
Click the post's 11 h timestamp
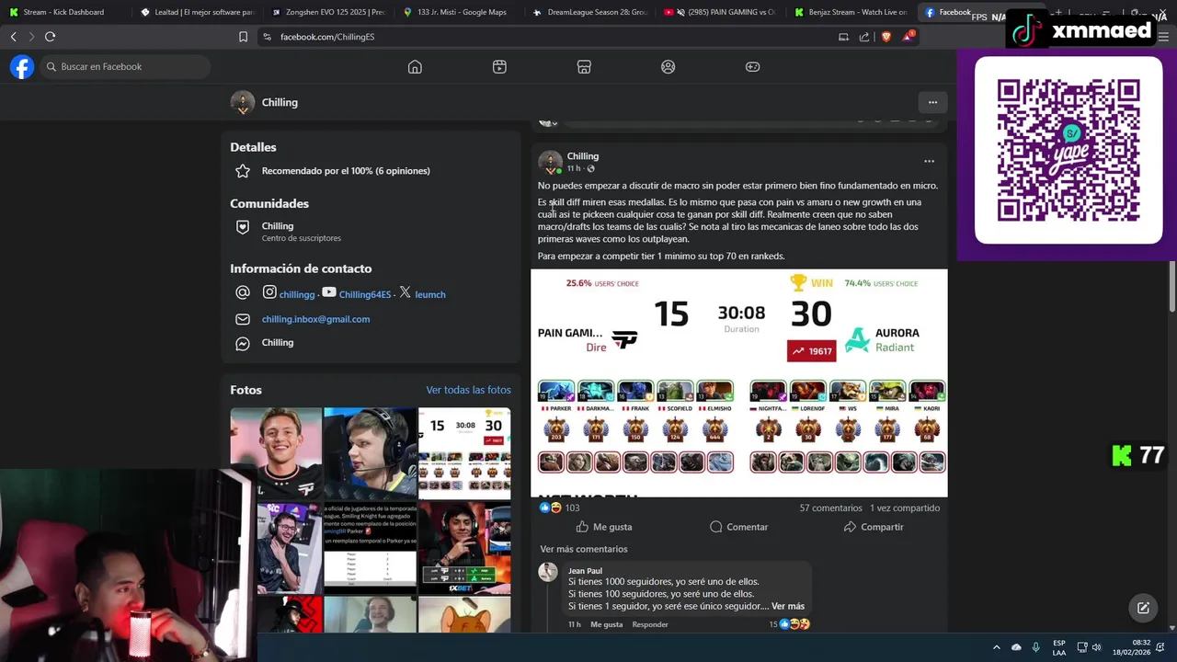[x=574, y=168]
